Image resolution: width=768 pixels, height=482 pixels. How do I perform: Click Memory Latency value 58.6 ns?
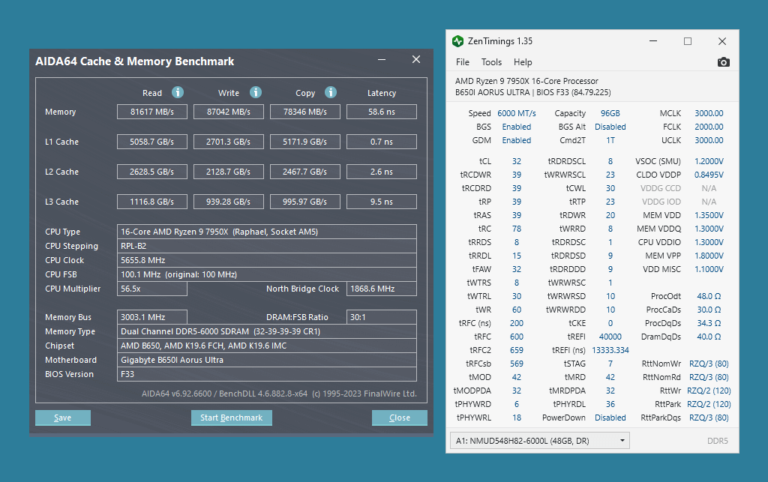click(x=382, y=112)
